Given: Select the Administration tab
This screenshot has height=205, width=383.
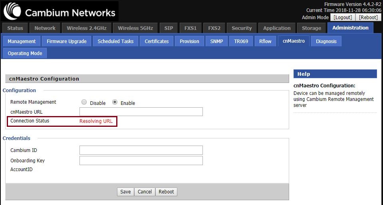Looking at the screenshot, I should 350,28.
